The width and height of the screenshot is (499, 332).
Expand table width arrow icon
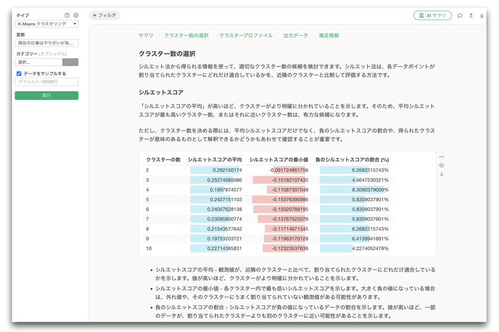tap(442, 157)
